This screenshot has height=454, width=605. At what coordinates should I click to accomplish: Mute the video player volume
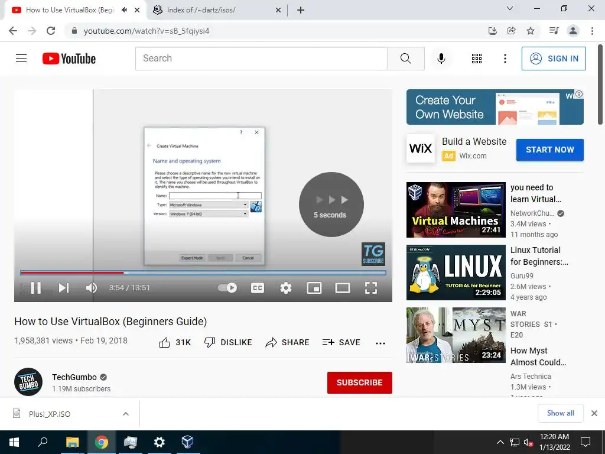92,288
